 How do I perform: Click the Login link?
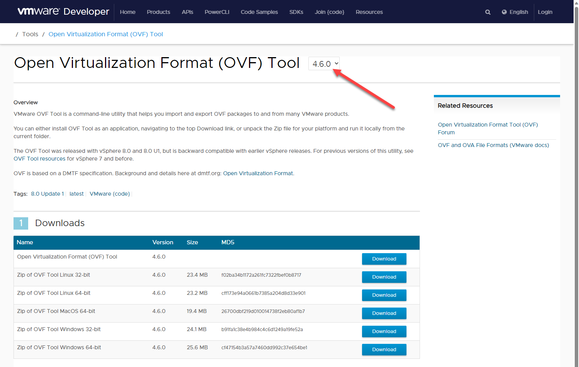pyautogui.click(x=545, y=12)
